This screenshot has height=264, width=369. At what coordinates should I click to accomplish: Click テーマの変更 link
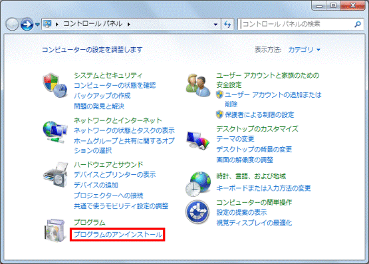pyautogui.click(x=235, y=139)
